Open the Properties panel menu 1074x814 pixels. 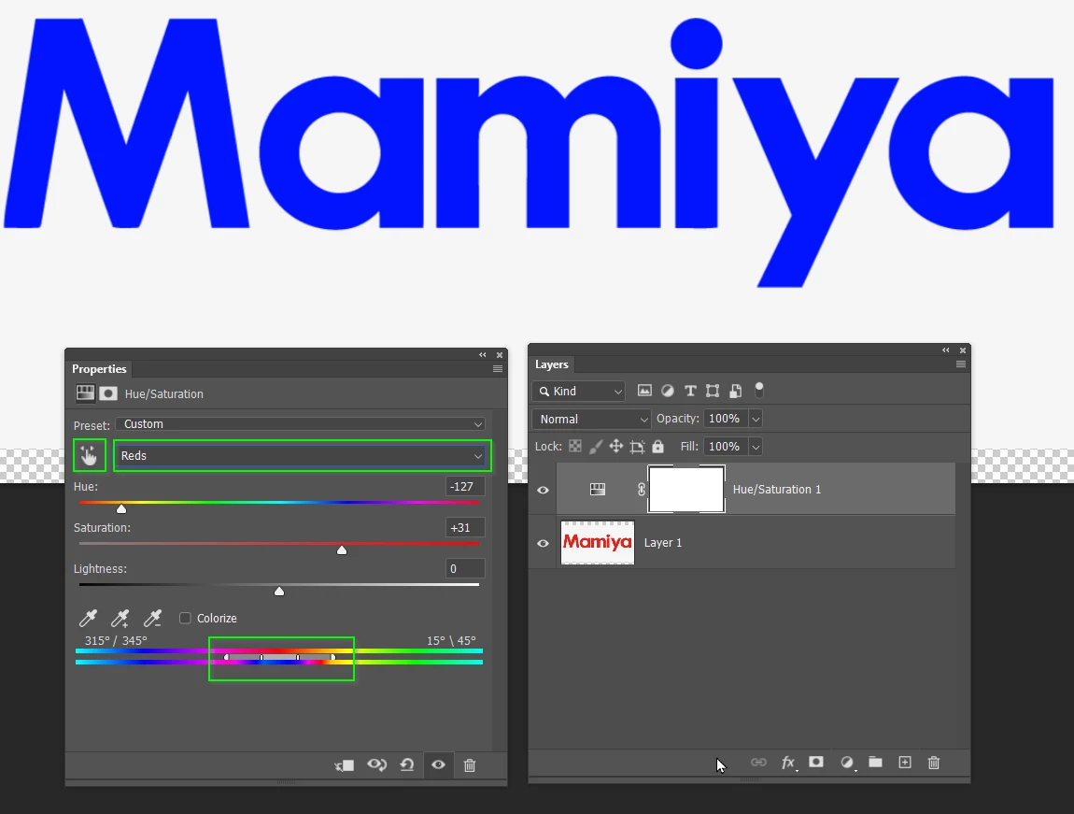click(498, 368)
